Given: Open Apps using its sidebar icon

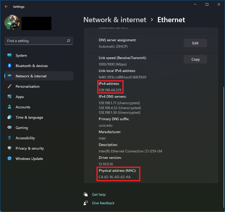Looking at the screenshot, I should click(10, 96).
